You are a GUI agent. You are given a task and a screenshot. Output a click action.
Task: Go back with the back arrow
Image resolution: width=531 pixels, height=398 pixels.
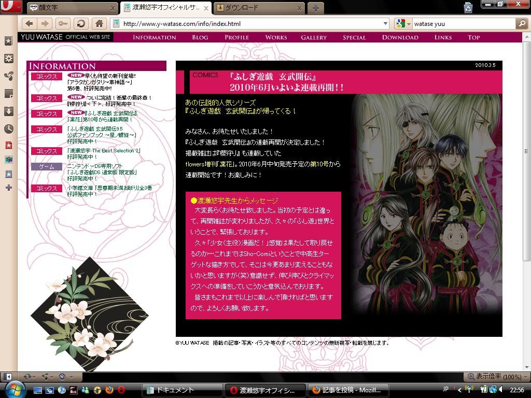click(x=29, y=23)
